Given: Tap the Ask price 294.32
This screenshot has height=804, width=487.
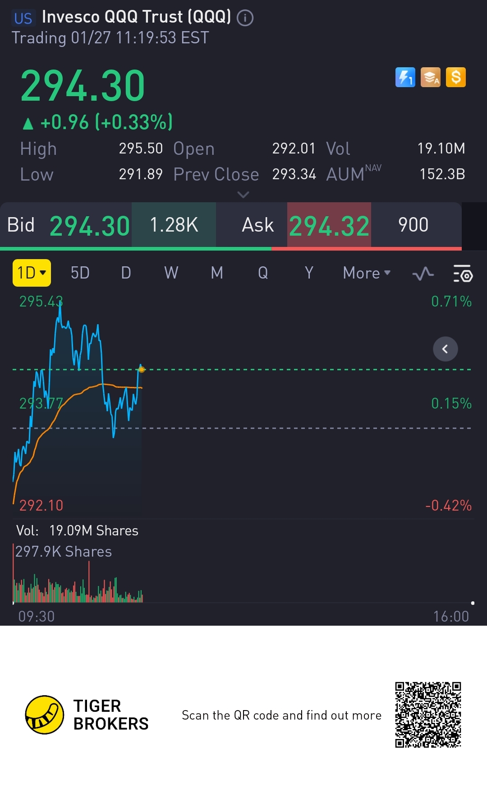Looking at the screenshot, I should [329, 226].
